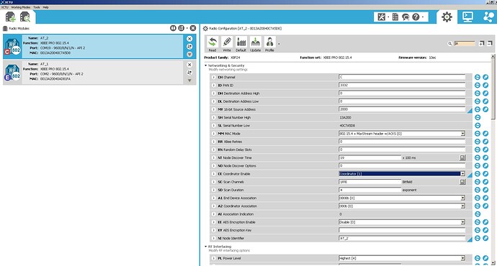The height and width of the screenshot is (266, 497).
Task: Click Discover radio modules icon
Action: click(24, 17)
